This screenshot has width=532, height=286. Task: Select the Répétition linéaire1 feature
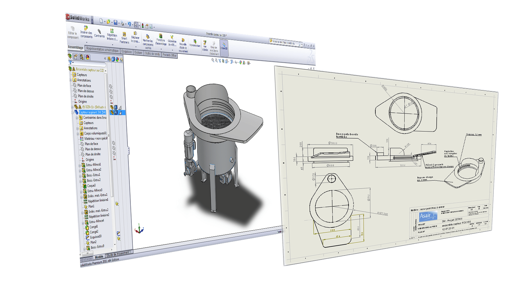tap(98, 200)
